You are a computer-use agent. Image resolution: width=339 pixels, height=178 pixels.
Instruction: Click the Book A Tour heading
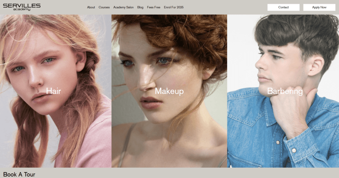(19, 174)
